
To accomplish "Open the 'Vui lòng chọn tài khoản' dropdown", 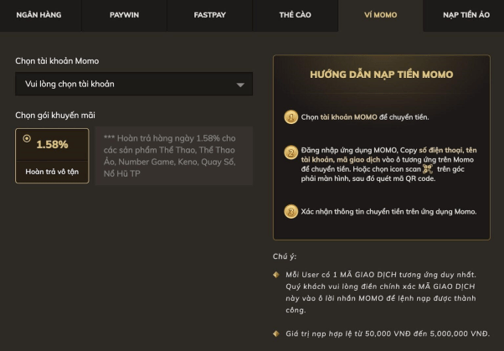I will tap(126, 84).
